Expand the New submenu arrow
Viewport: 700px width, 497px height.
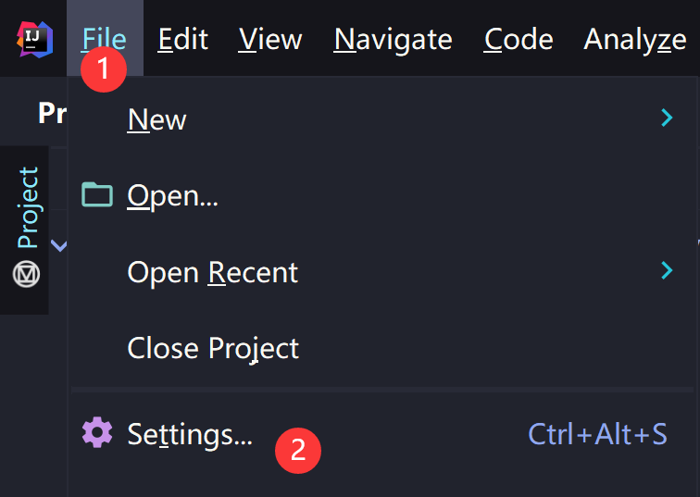click(x=667, y=118)
